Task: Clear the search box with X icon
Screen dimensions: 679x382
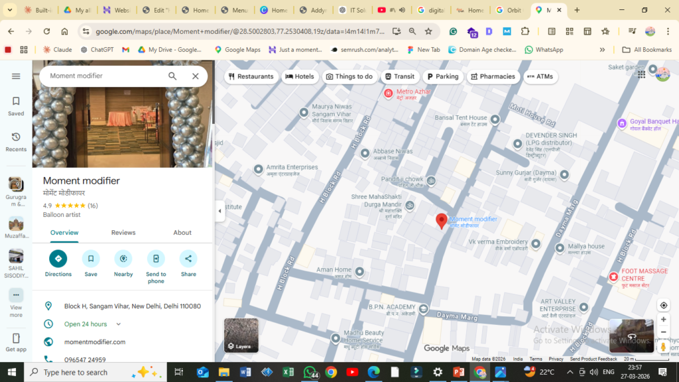Action: (x=195, y=76)
